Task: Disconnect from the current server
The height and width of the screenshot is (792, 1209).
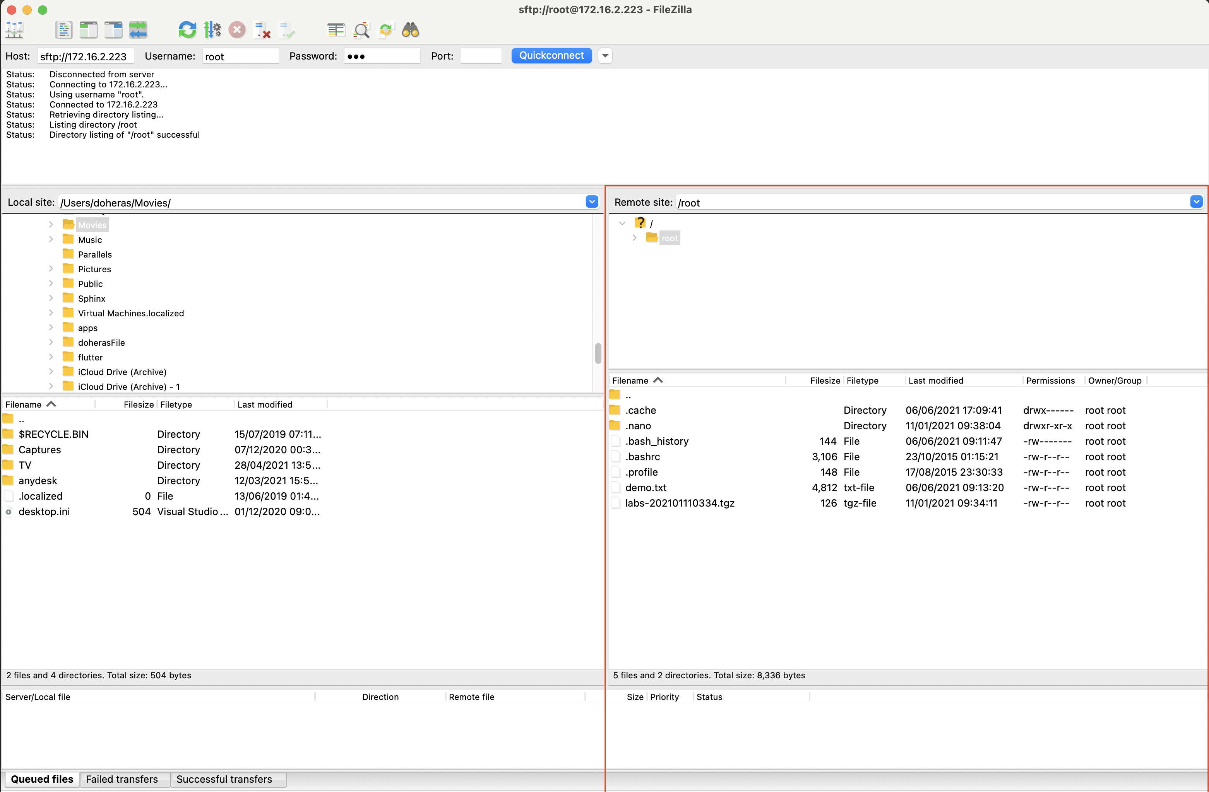Action: tap(262, 31)
